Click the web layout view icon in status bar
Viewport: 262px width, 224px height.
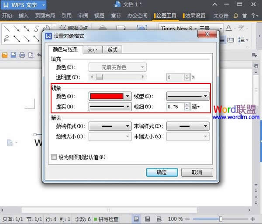pyautogui.click(x=159, y=219)
